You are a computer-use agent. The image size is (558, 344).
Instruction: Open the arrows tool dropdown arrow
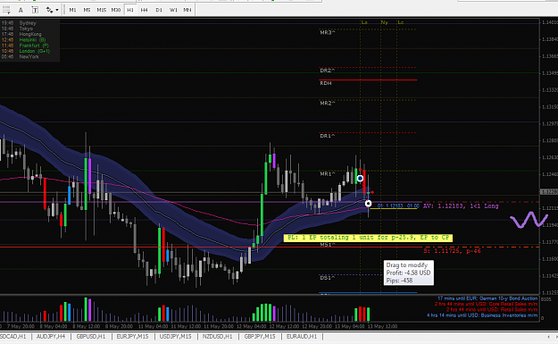(57, 10)
